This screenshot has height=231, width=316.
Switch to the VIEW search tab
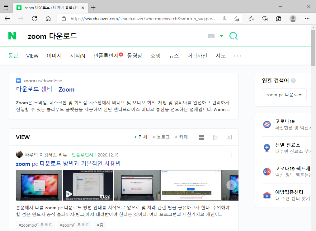pyautogui.click(x=32, y=56)
